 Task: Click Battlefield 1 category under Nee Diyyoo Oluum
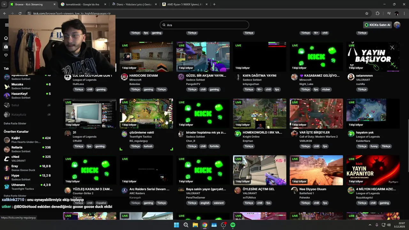pyautogui.click(x=306, y=193)
